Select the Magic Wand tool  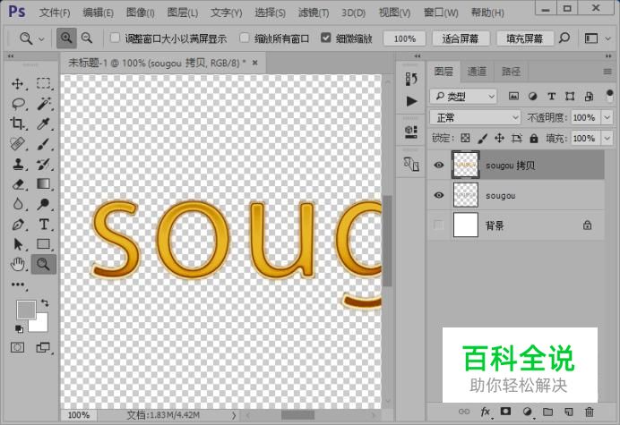pyautogui.click(x=44, y=104)
